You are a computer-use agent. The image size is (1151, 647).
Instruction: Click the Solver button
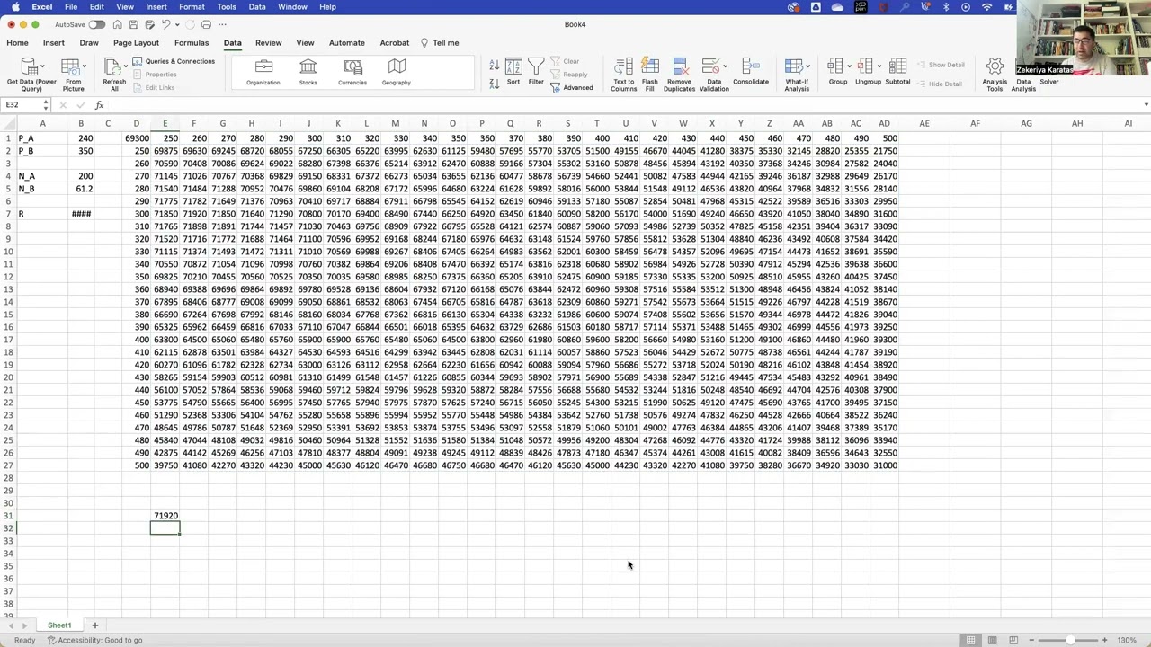[1049, 82]
